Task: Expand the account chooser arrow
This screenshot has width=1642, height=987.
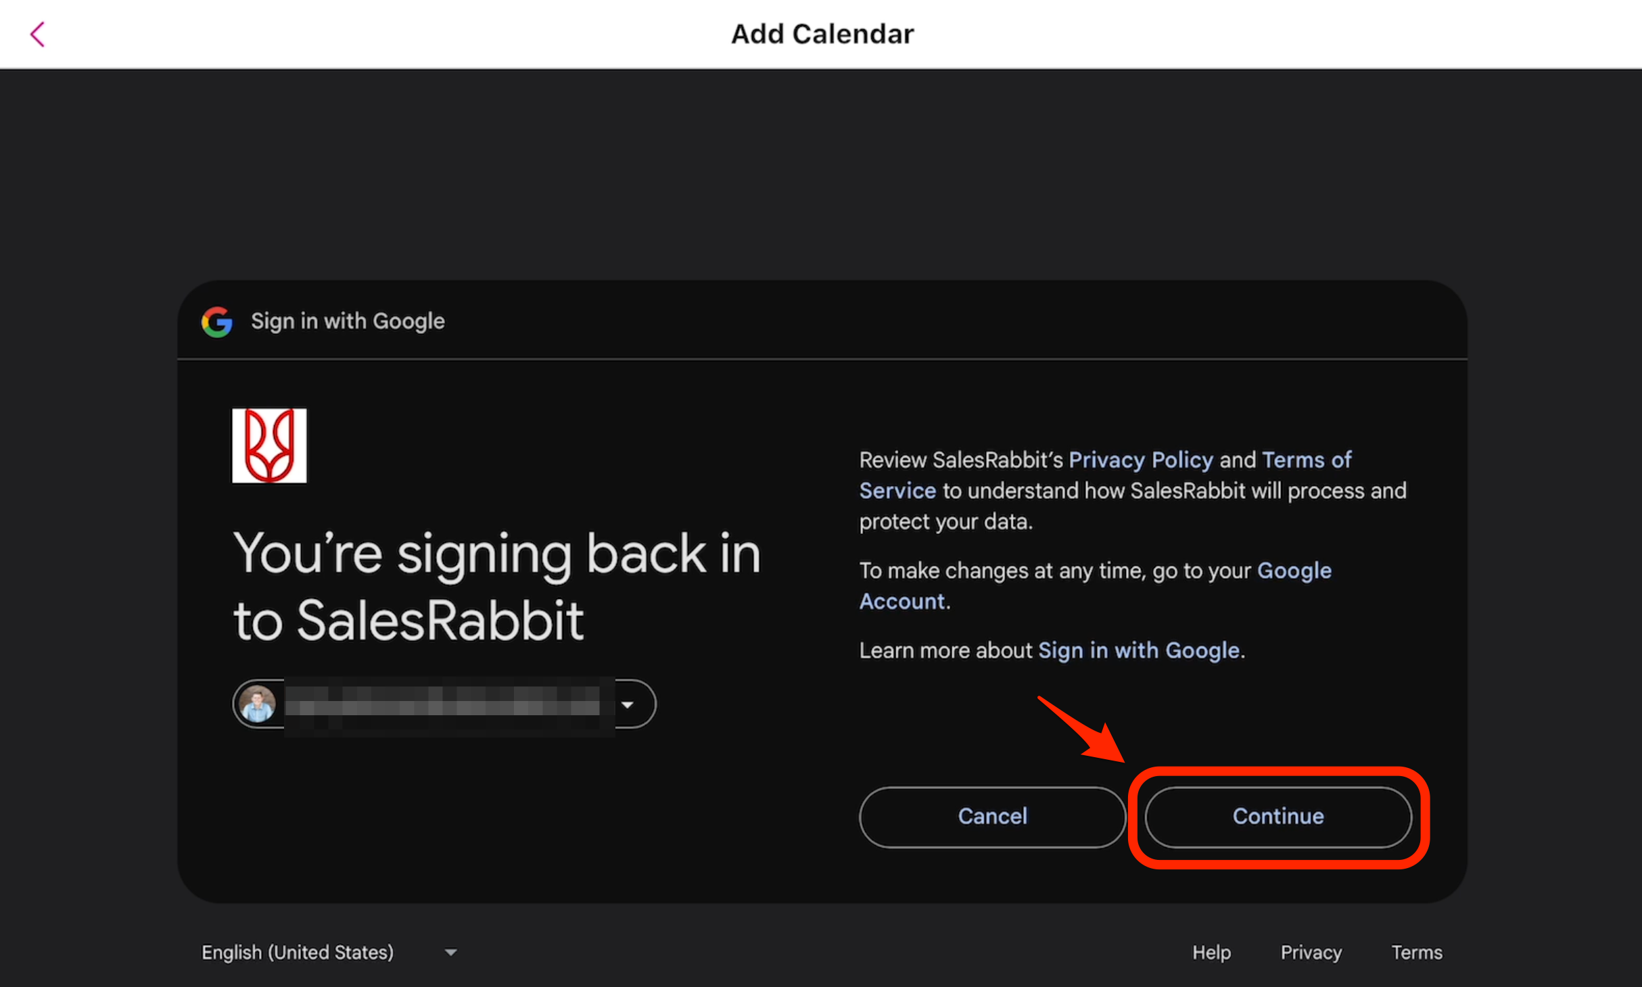Action: coord(628,704)
